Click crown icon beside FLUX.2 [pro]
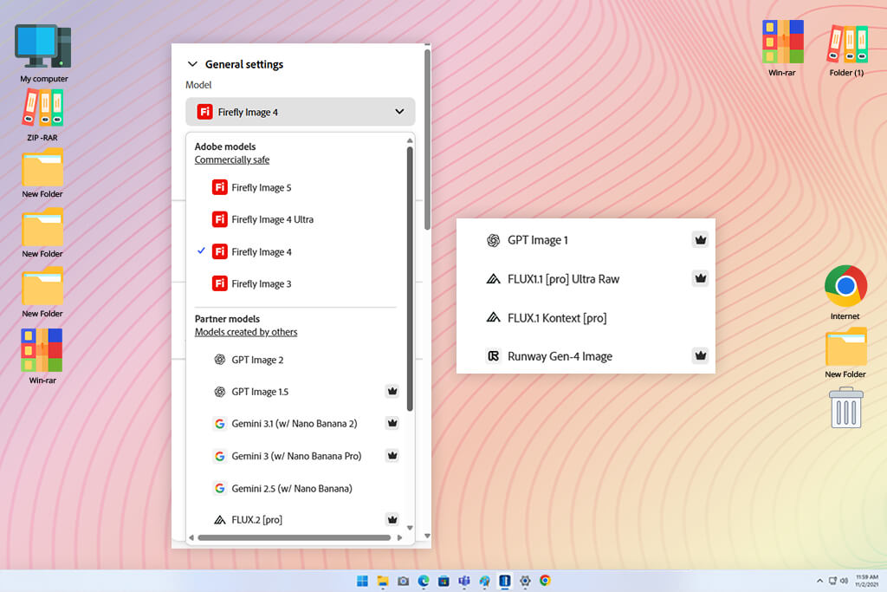Screen dimensions: 887x592 click(x=392, y=519)
